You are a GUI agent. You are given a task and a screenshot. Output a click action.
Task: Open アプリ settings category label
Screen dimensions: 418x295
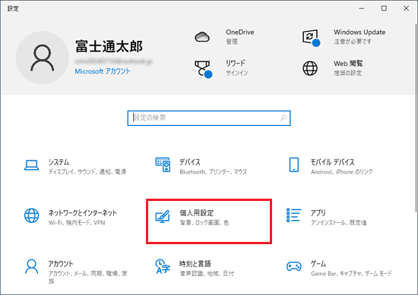318,213
